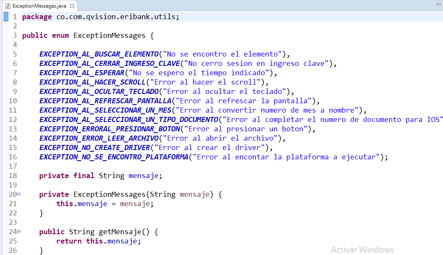
Task: Click the enum name ExceptionMessages on line 3
Action: click(x=109, y=35)
